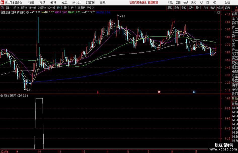Switch to the 30分钟 period tab
Screen dimensions: 238x153
(42, 8)
